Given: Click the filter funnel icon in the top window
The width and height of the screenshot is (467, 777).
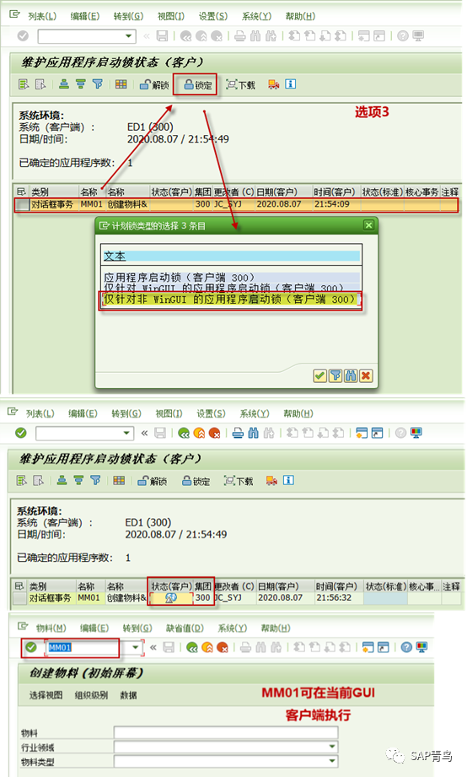Looking at the screenshot, I should point(98,84).
